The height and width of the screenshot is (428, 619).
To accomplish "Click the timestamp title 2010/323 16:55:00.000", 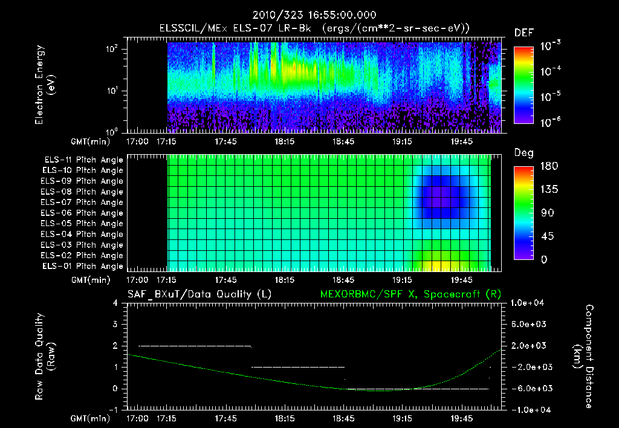I will [314, 15].
